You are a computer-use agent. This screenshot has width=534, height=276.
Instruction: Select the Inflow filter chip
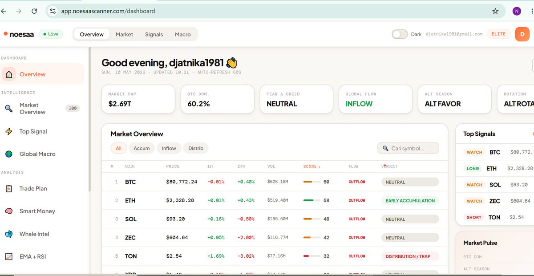pos(169,148)
